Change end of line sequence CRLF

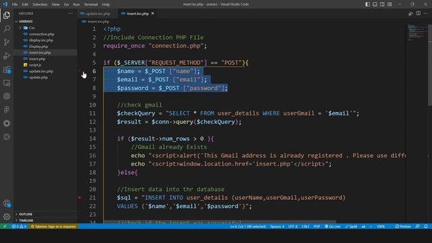click(x=305, y=227)
